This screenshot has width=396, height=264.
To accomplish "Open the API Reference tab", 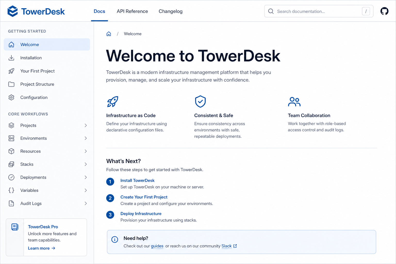I will (132, 11).
